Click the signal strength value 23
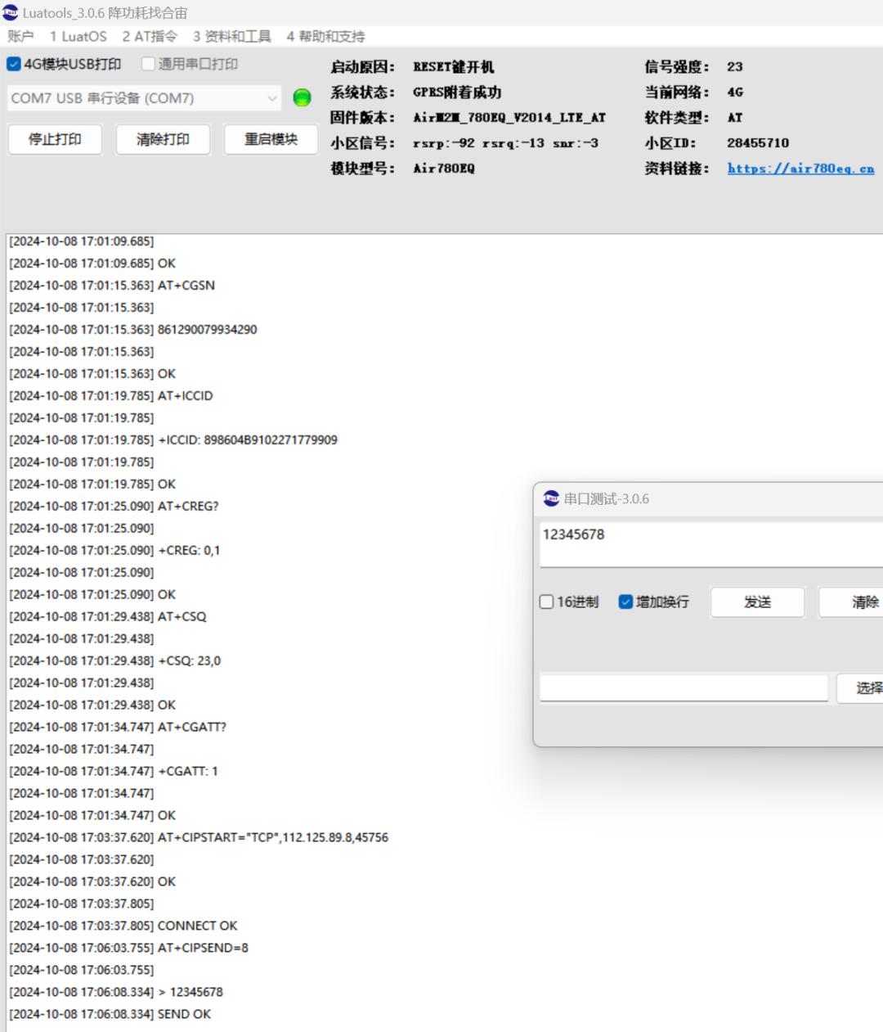The image size is (883, 1032). point(735,66)
